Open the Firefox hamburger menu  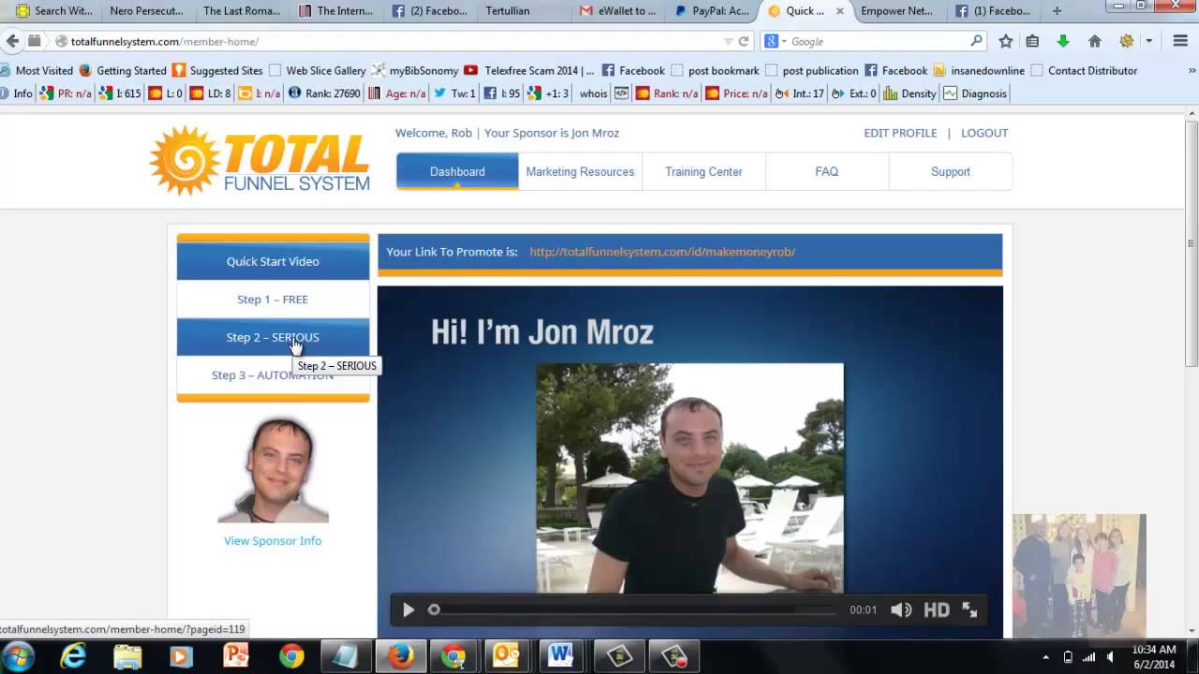pos(1180,41)
